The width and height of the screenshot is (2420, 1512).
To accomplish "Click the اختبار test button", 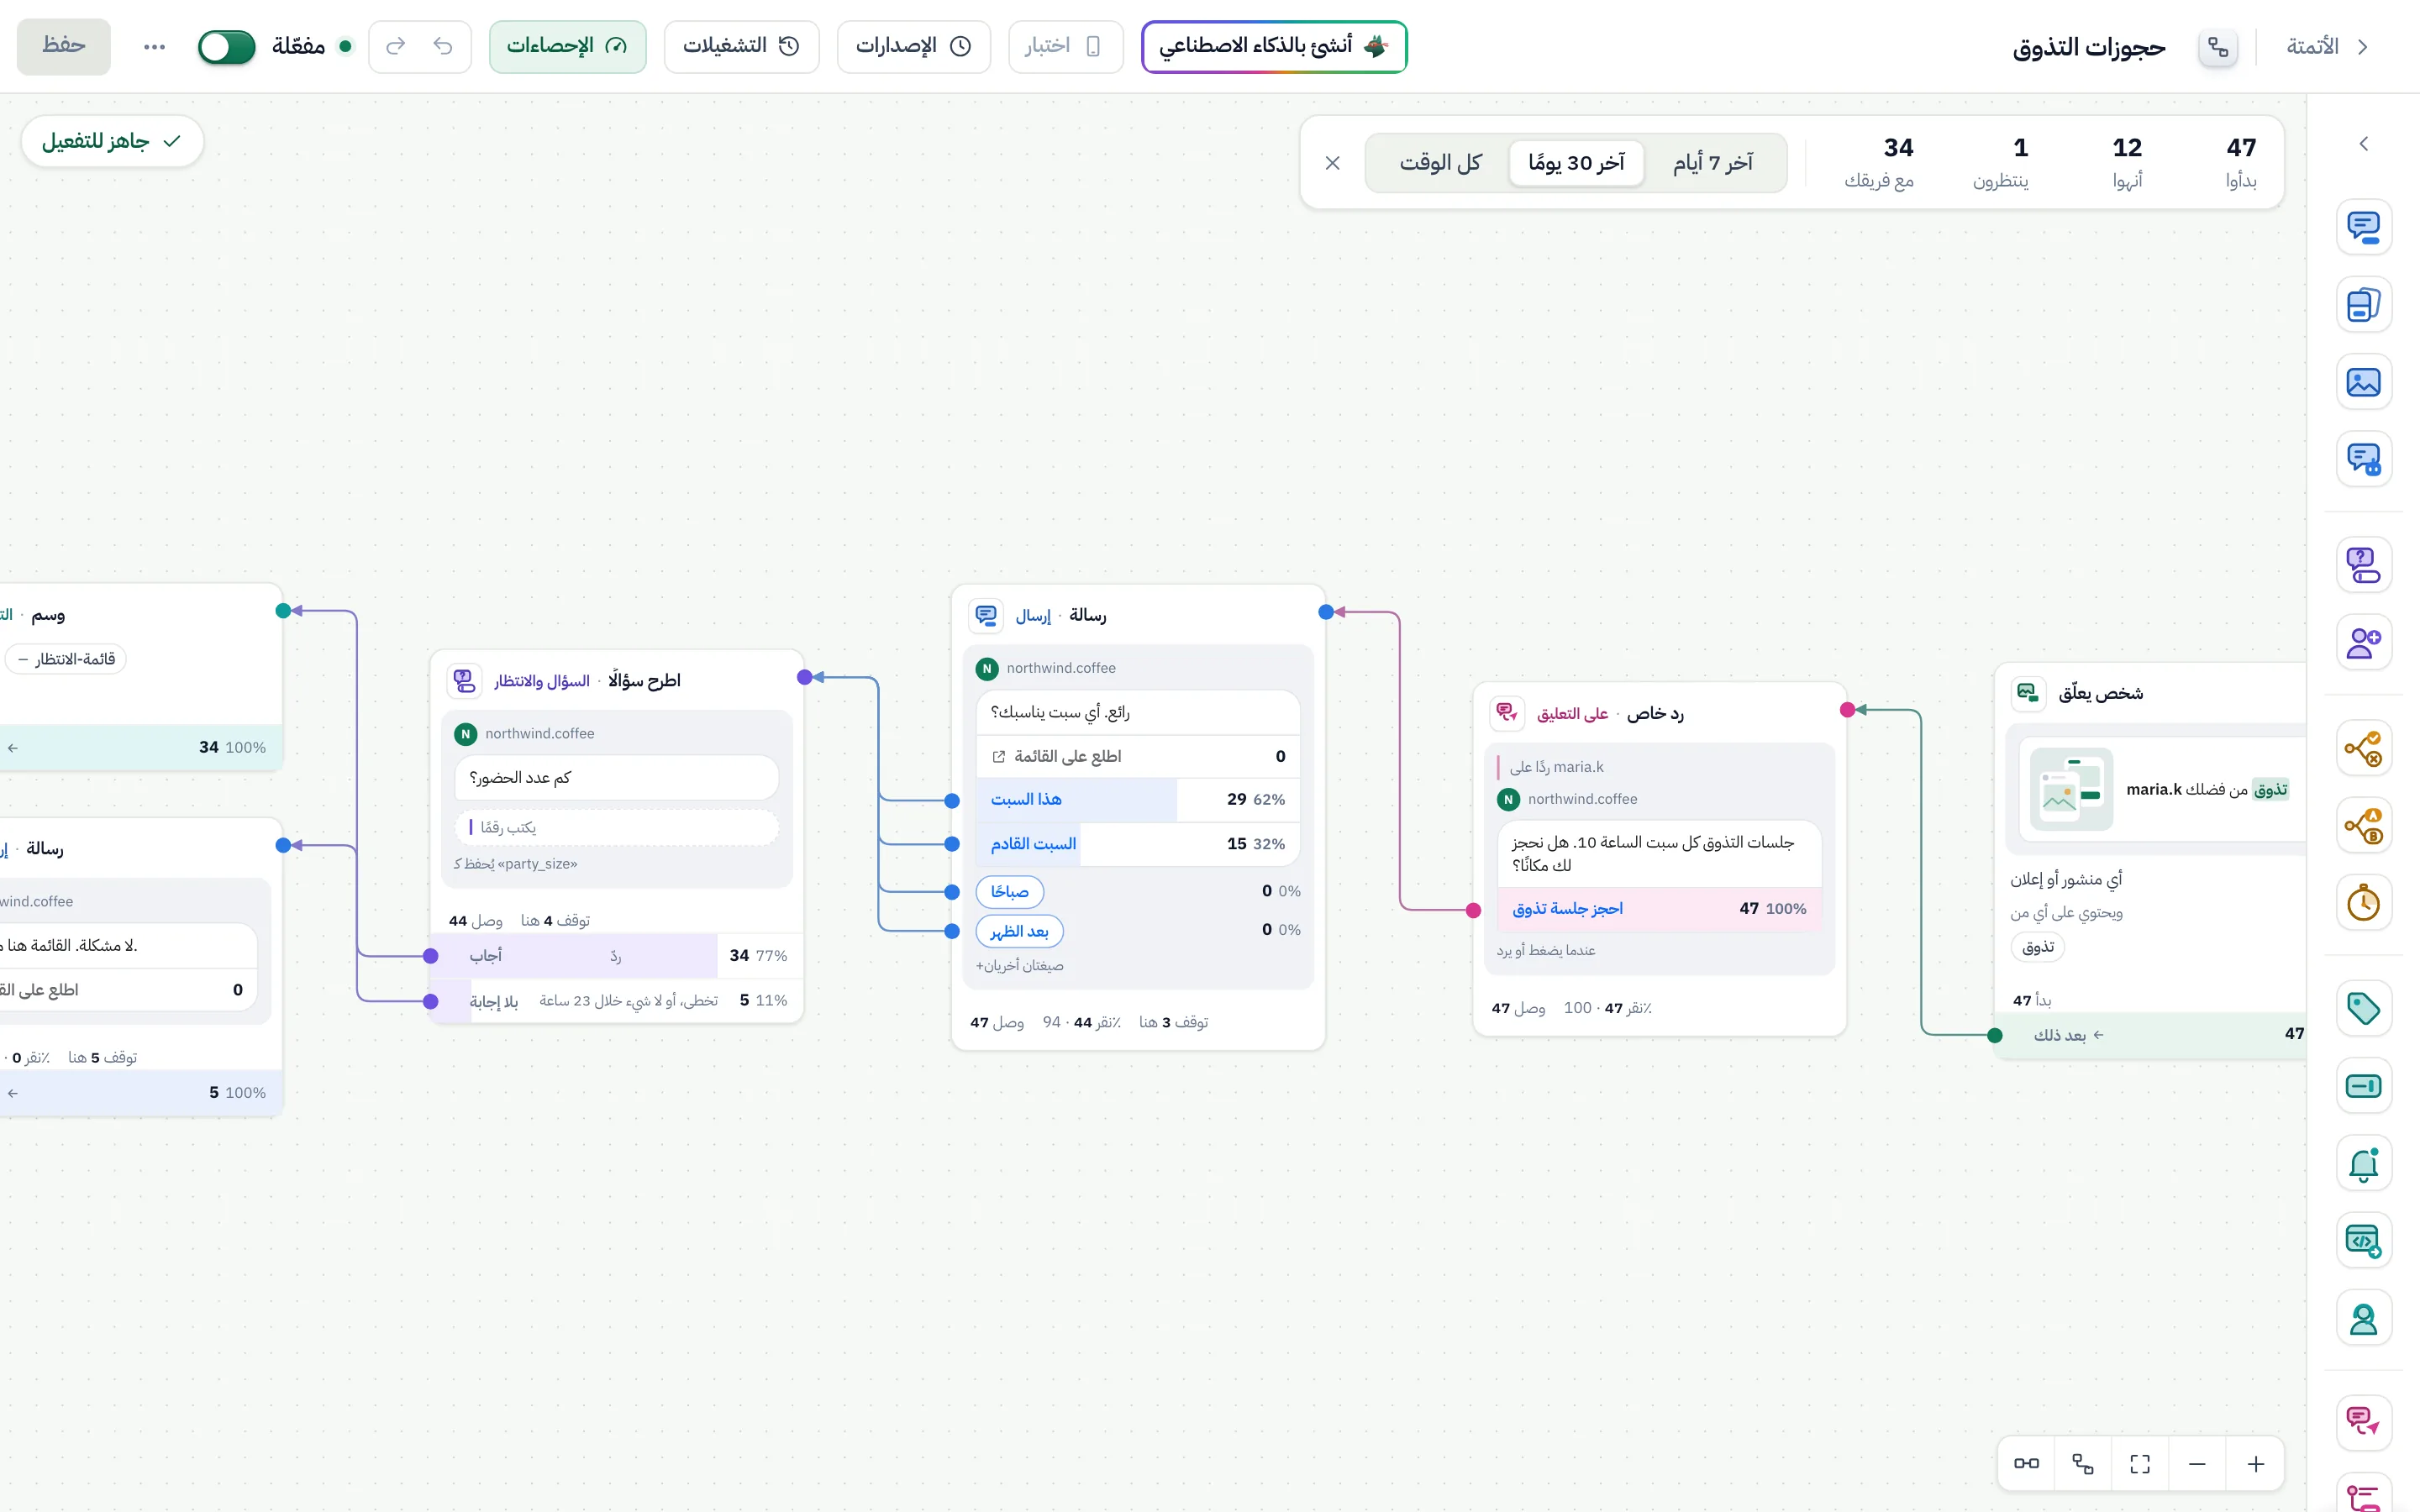I will pos(1065,47).
